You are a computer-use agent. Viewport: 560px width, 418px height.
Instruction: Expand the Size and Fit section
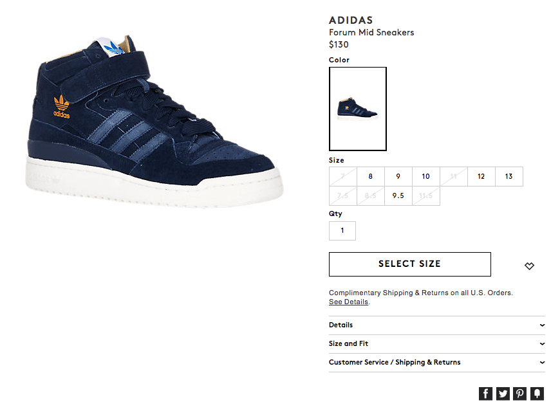point(437,344)
